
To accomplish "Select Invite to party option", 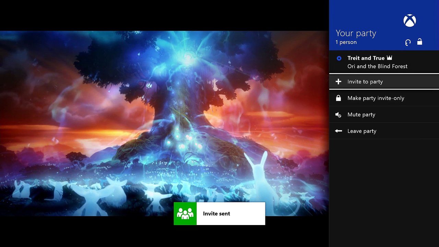I will click(x=384, y=82).
